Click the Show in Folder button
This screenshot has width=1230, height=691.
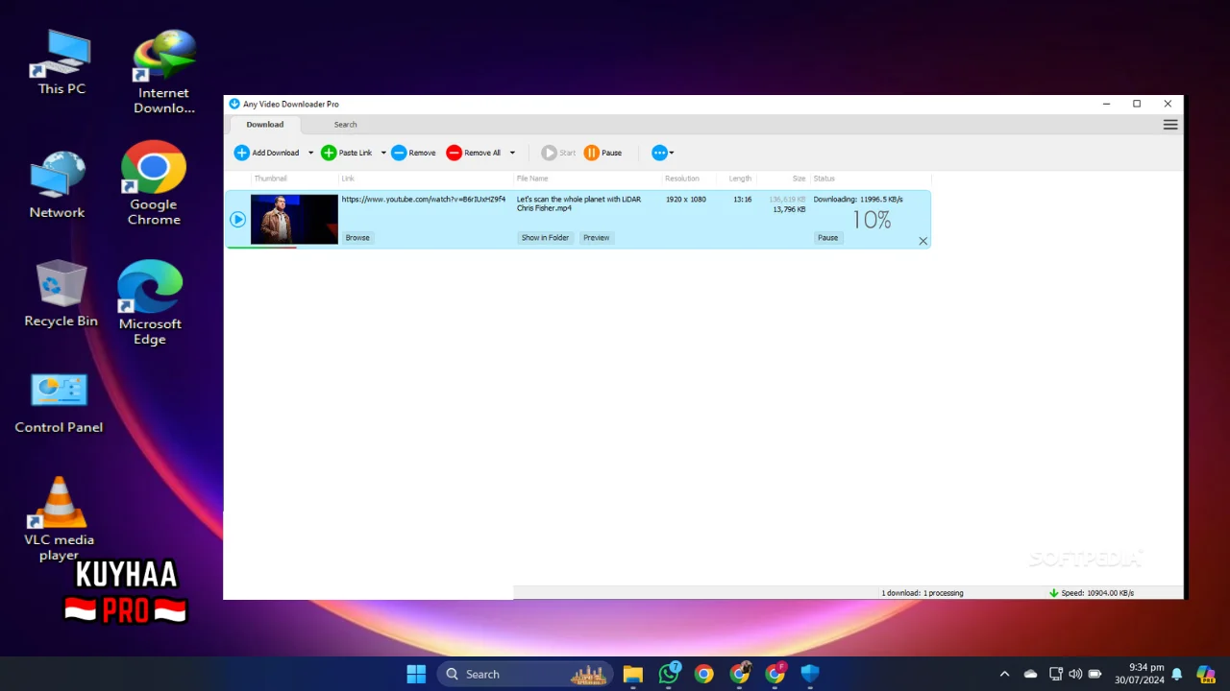[x=545, y=238]
